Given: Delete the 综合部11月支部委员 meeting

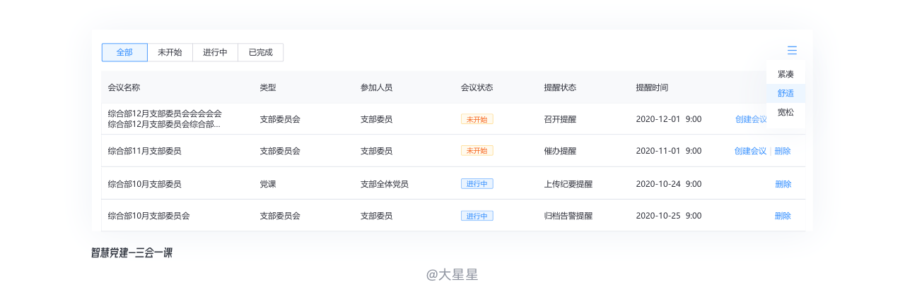Looking at the screenshot, I should 783,151.
